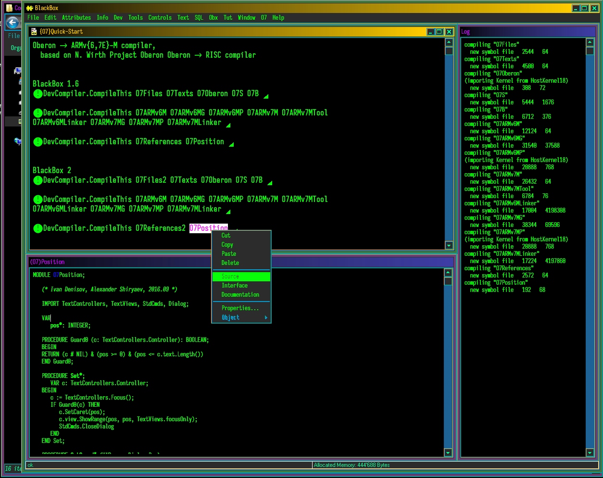This screenshot has height=478, width=603.
Task: Click commander icon before CompileThis O7References2
Action: [x=38, y=228]
